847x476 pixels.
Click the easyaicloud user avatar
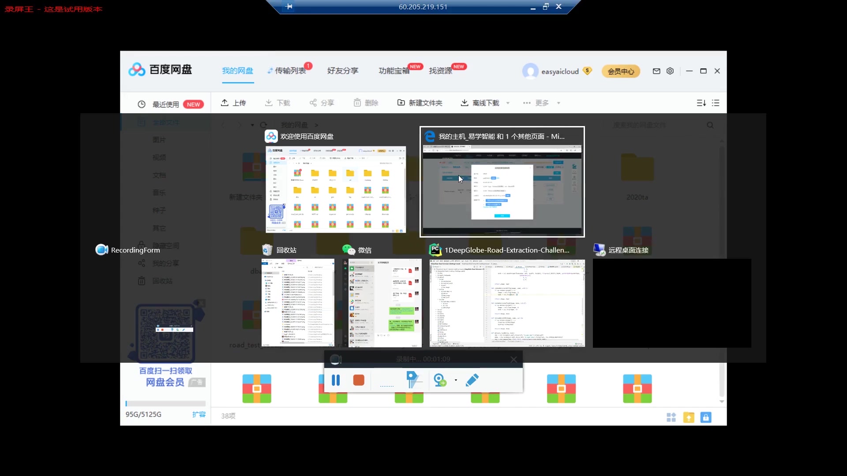pos(530,71)
